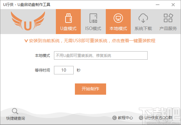Open the 系统下载 tab

point(143,22)
